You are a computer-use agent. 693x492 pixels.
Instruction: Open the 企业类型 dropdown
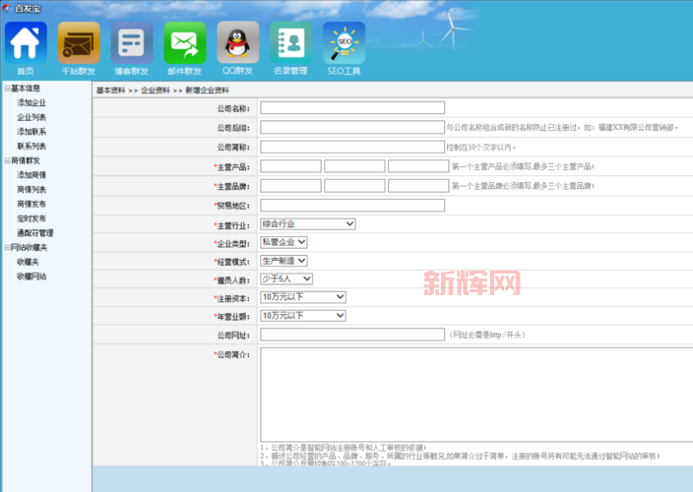[x=283, y=242]
